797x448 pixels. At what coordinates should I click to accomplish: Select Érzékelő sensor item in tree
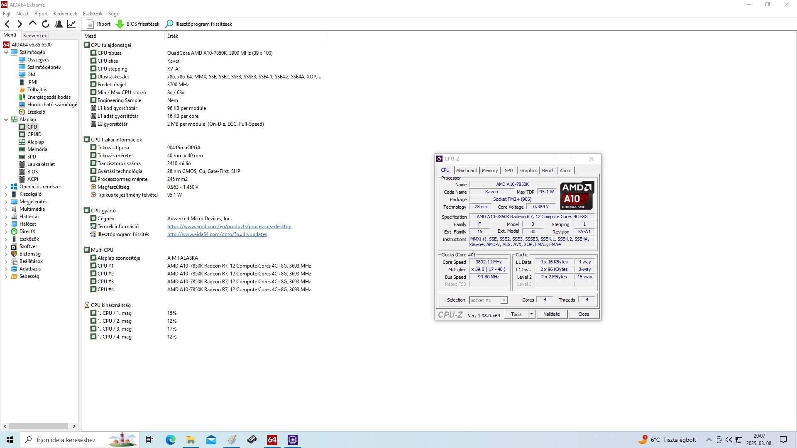[36, 112]
